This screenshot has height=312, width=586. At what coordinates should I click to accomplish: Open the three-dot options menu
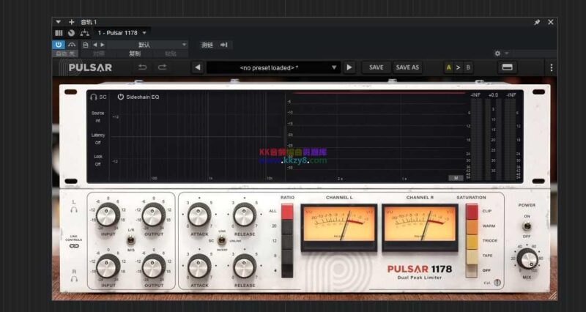click(x=552, y=67)
